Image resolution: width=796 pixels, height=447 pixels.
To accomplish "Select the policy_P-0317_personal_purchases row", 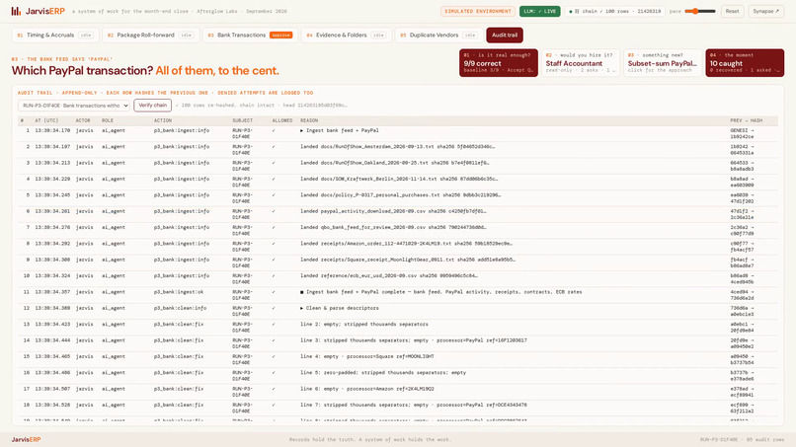I will (398, 198).
